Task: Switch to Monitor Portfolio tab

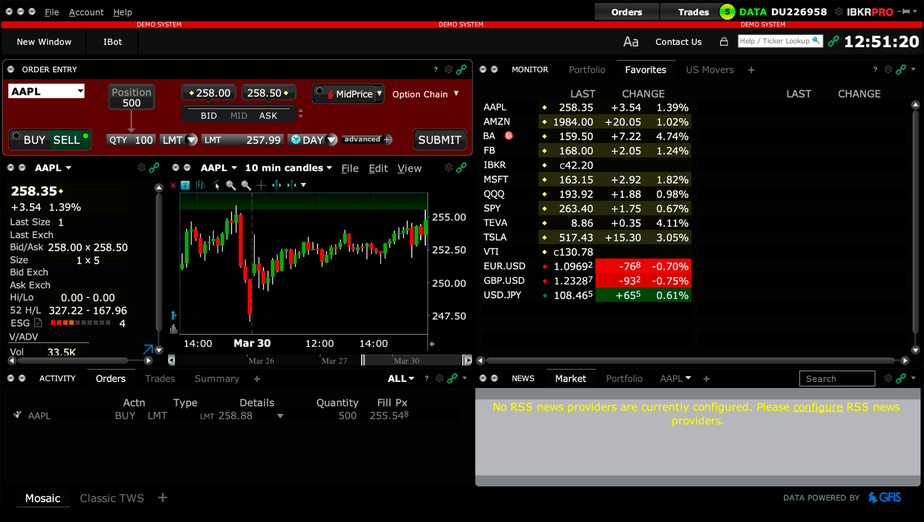Action: tap(587, 70)
